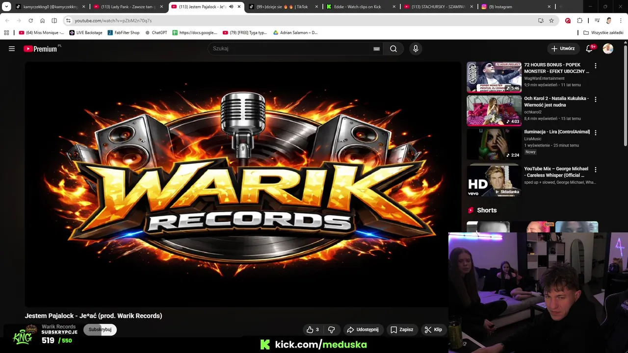Image resolution: width=628 pixels, height=353 pixels.
Task: Like the video with thumbs up
Action: pyautogui.click(x=313, y=329)
